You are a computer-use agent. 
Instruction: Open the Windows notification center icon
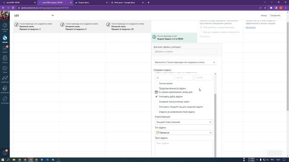pyautogui.click(x=284, y=160)
